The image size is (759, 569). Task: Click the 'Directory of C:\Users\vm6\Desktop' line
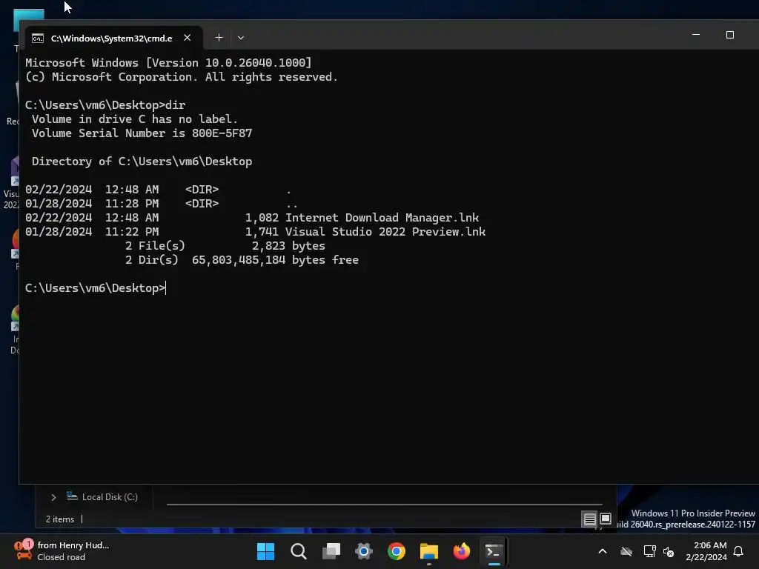pos(142,161)
